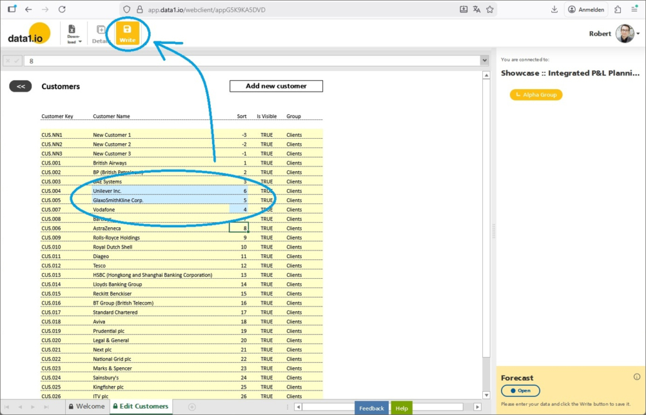Select the AstraZeneca sort cell
The image size is (646, 415).
pyautogui.click(x=238, y=229)
